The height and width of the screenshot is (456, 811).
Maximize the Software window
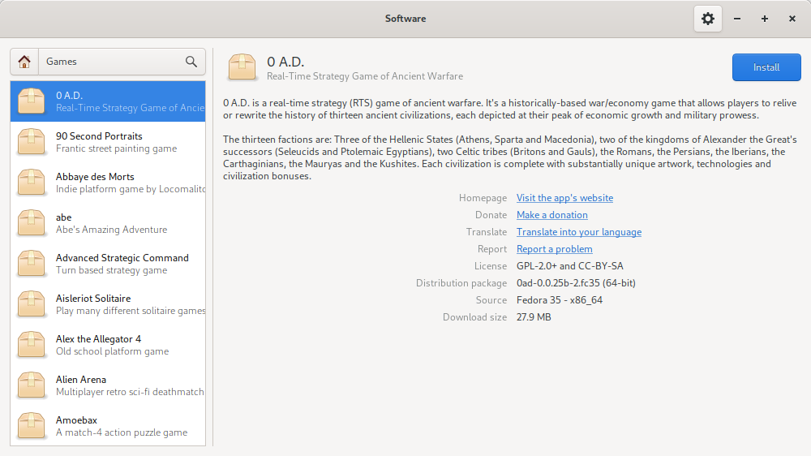(765, 19)
